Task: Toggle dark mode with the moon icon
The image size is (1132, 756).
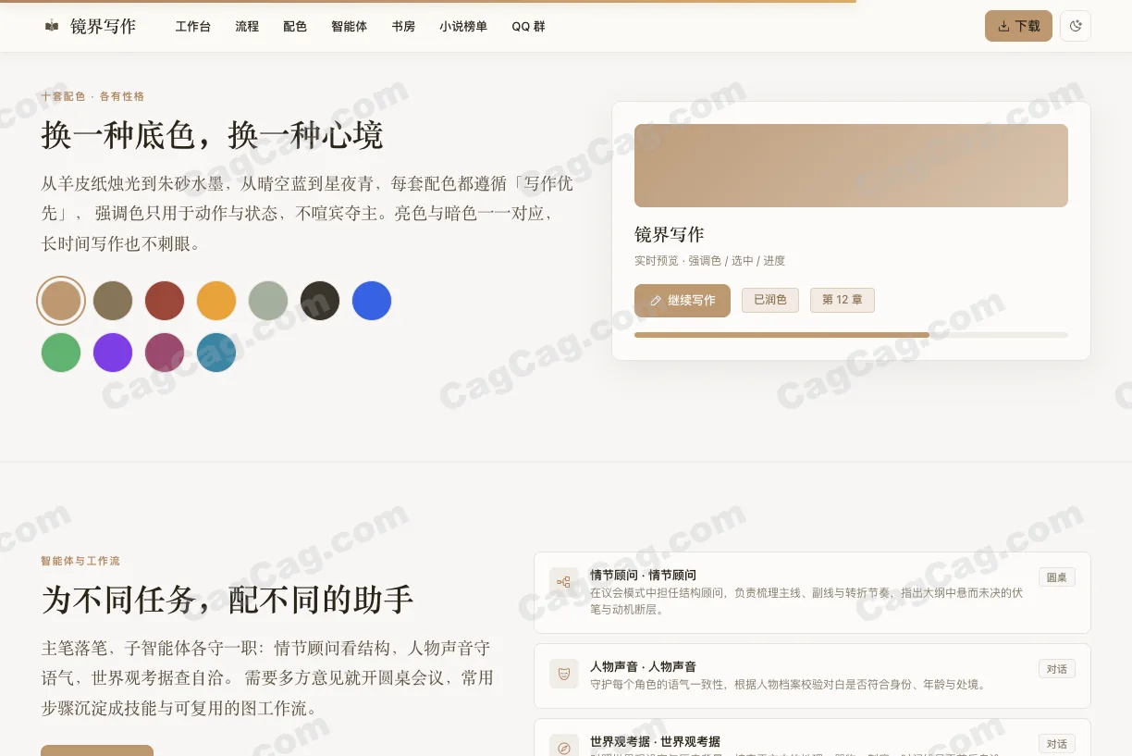Action: coord(1076,26)
